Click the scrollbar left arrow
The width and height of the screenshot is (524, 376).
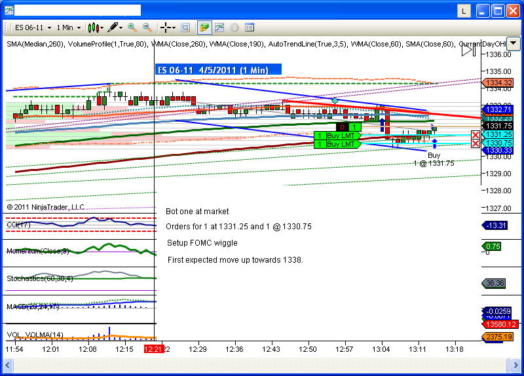[x=8, y=365]
